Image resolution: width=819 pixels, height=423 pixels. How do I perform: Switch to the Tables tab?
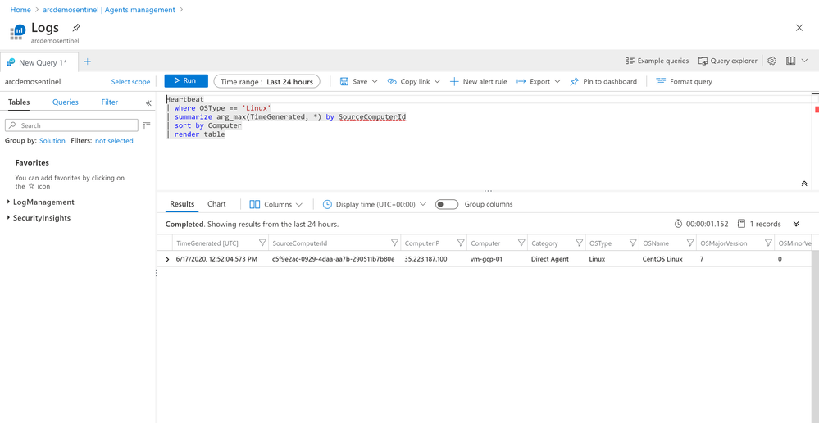coord(19,102)
